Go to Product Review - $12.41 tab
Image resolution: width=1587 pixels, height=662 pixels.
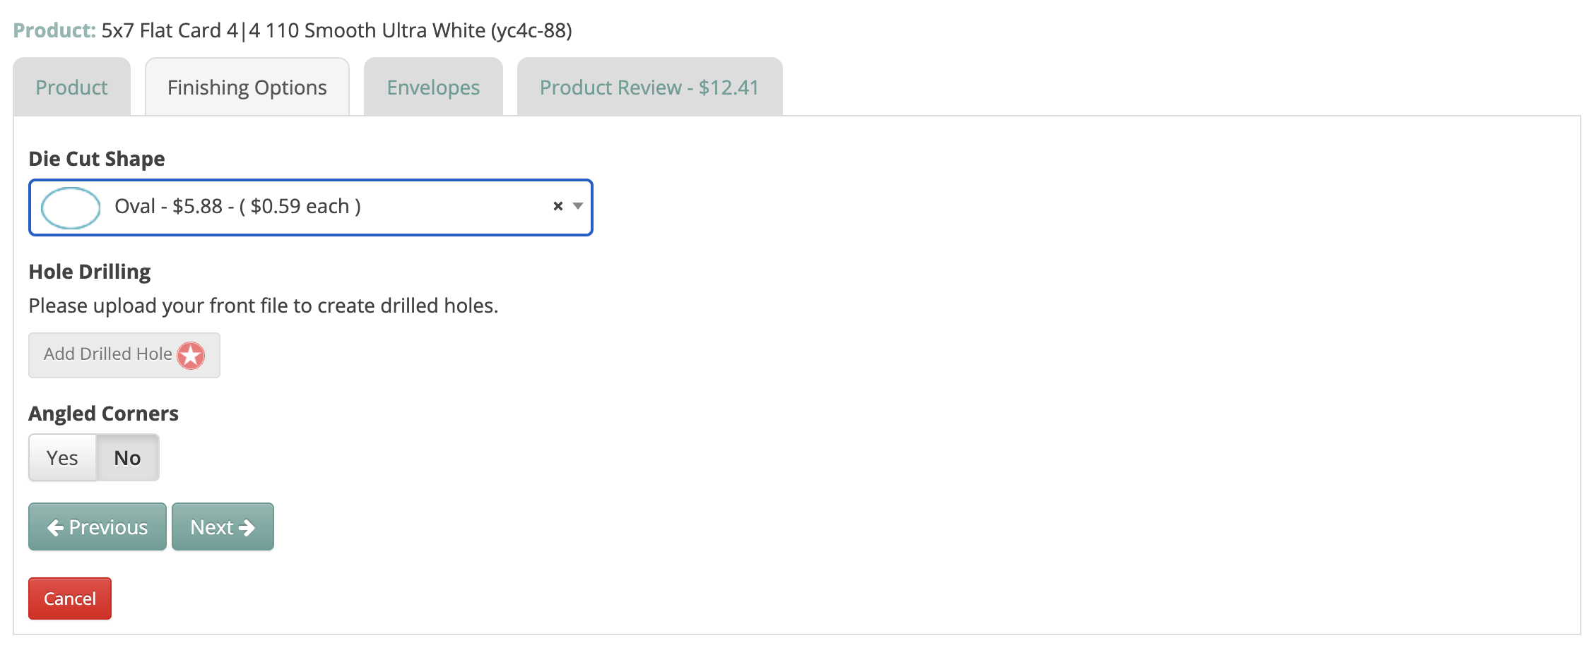[x=649, y=88]
